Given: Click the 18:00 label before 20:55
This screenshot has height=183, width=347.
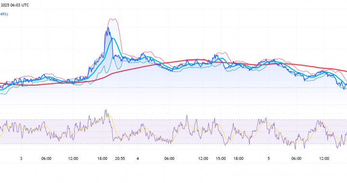Looking at the screenshot, I should pyautogui.click(x=103, y=158).
